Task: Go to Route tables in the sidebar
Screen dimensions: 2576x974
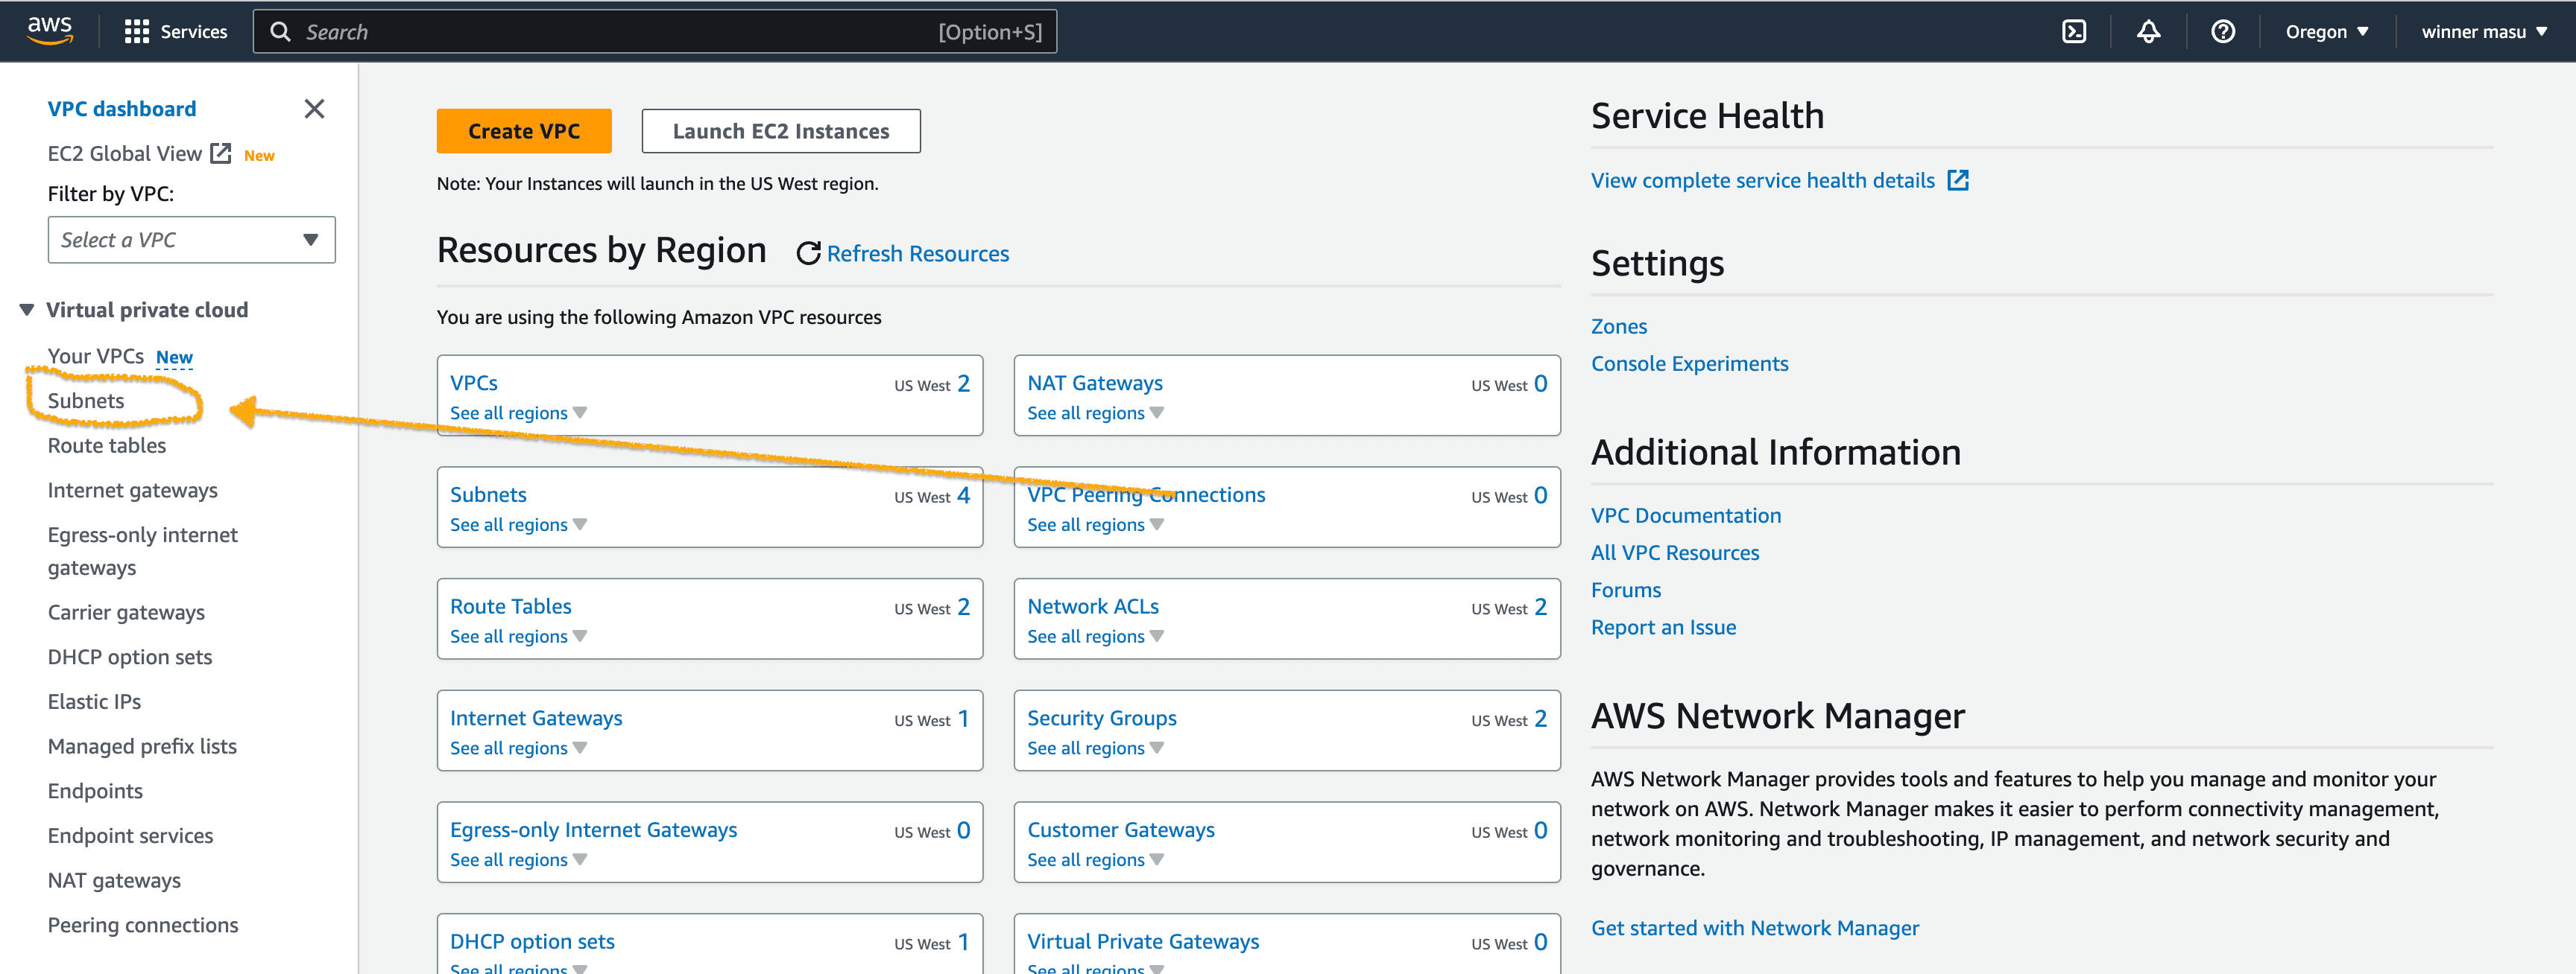Action: (107, 445)
